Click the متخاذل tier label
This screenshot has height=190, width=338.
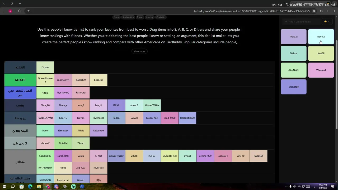[x=20, y=162]
